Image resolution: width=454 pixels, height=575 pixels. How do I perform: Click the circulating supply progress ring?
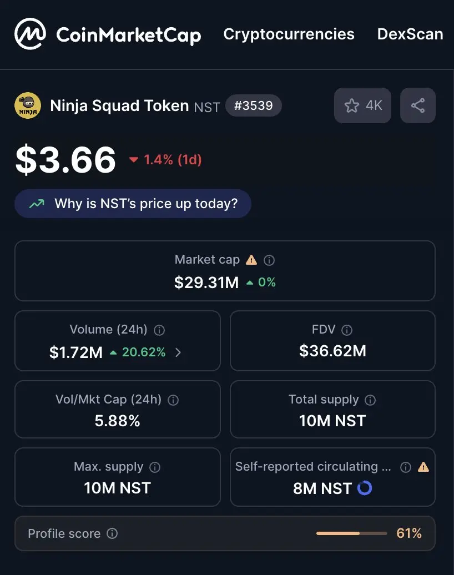click(x=365, y=488)
